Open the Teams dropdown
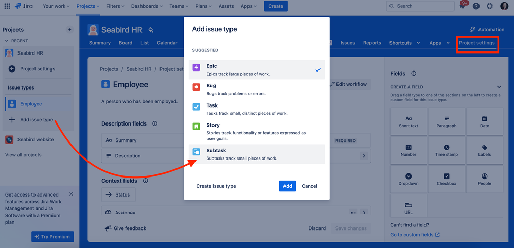This screenshot has width=514, height=248. [179, 6]
